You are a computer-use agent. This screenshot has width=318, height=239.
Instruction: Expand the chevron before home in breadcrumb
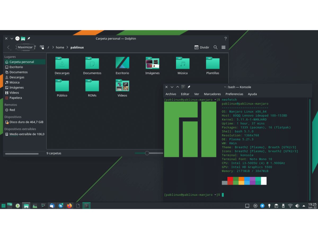53,47
